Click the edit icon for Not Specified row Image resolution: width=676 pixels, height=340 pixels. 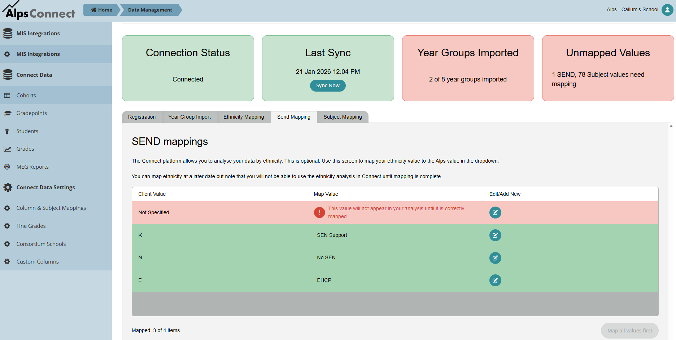click(495, 212)
